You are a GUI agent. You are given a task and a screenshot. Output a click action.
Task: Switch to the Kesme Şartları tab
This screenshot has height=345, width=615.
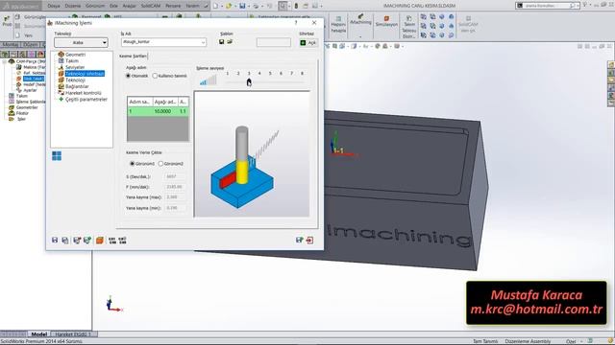[x=133, y=56]
